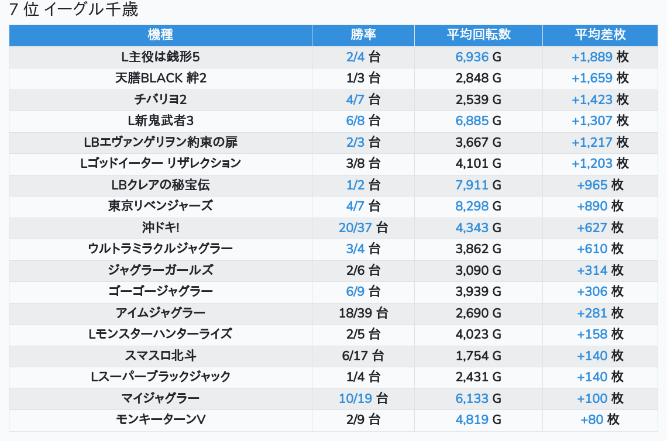
Task: Click the 6/9 win rate for ゴーゴージャグラー
Action: coord(355,291)
